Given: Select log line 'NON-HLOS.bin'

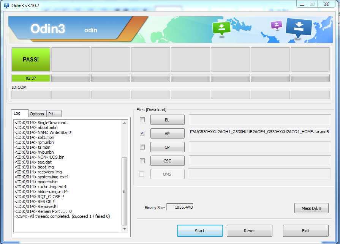Looking at the screenshot, I should pyautogui.click(x=40, y=157).
